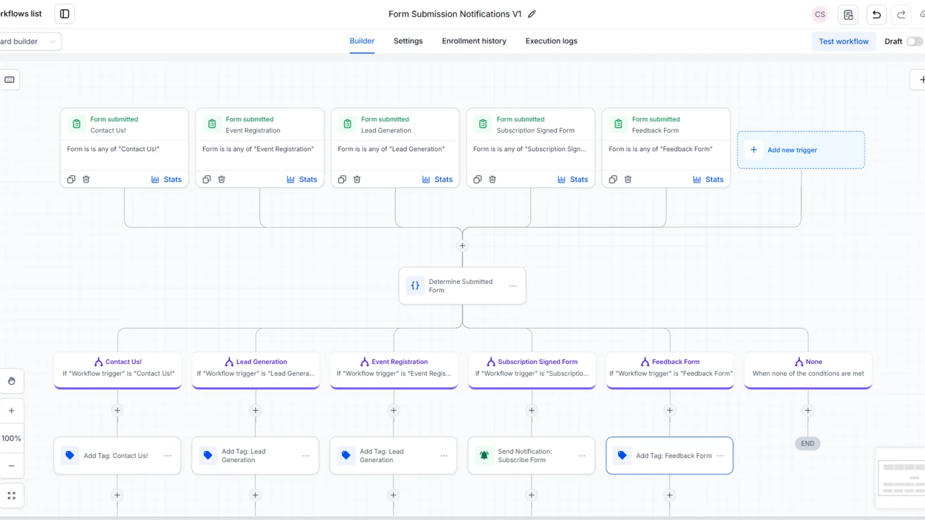Screen dimensions: 925x520
Task: Select the pan hand tool
Action: click(x=12, y=381)
